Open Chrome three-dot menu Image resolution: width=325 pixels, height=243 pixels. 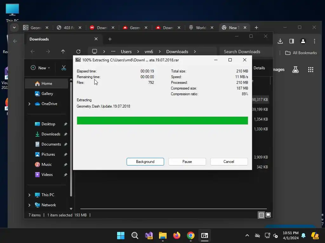(315, 41)
